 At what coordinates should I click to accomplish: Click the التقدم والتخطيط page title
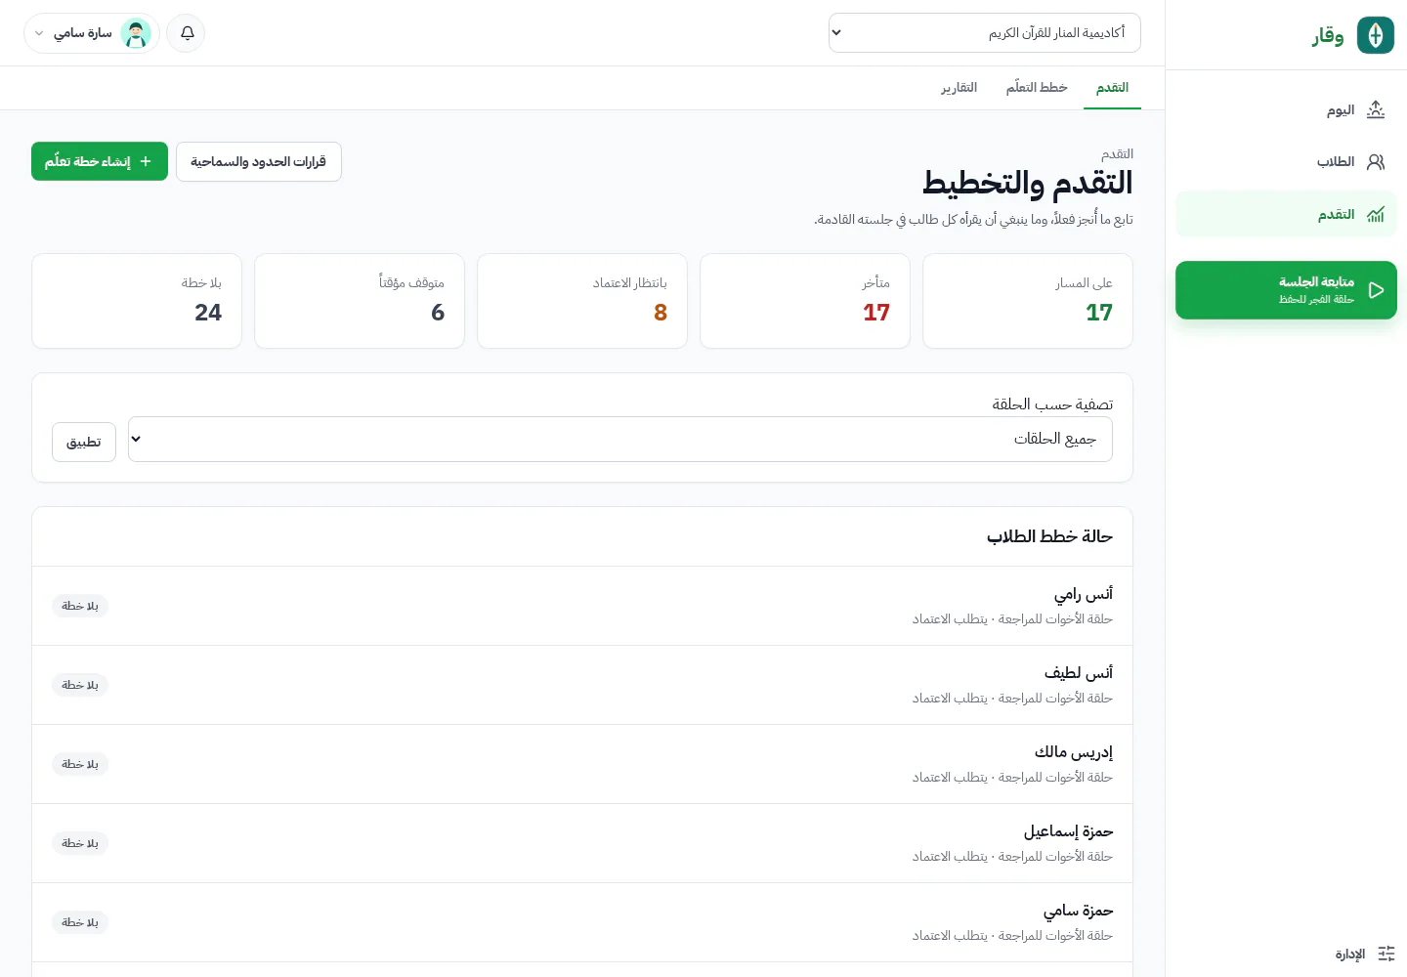[1028, 183]
